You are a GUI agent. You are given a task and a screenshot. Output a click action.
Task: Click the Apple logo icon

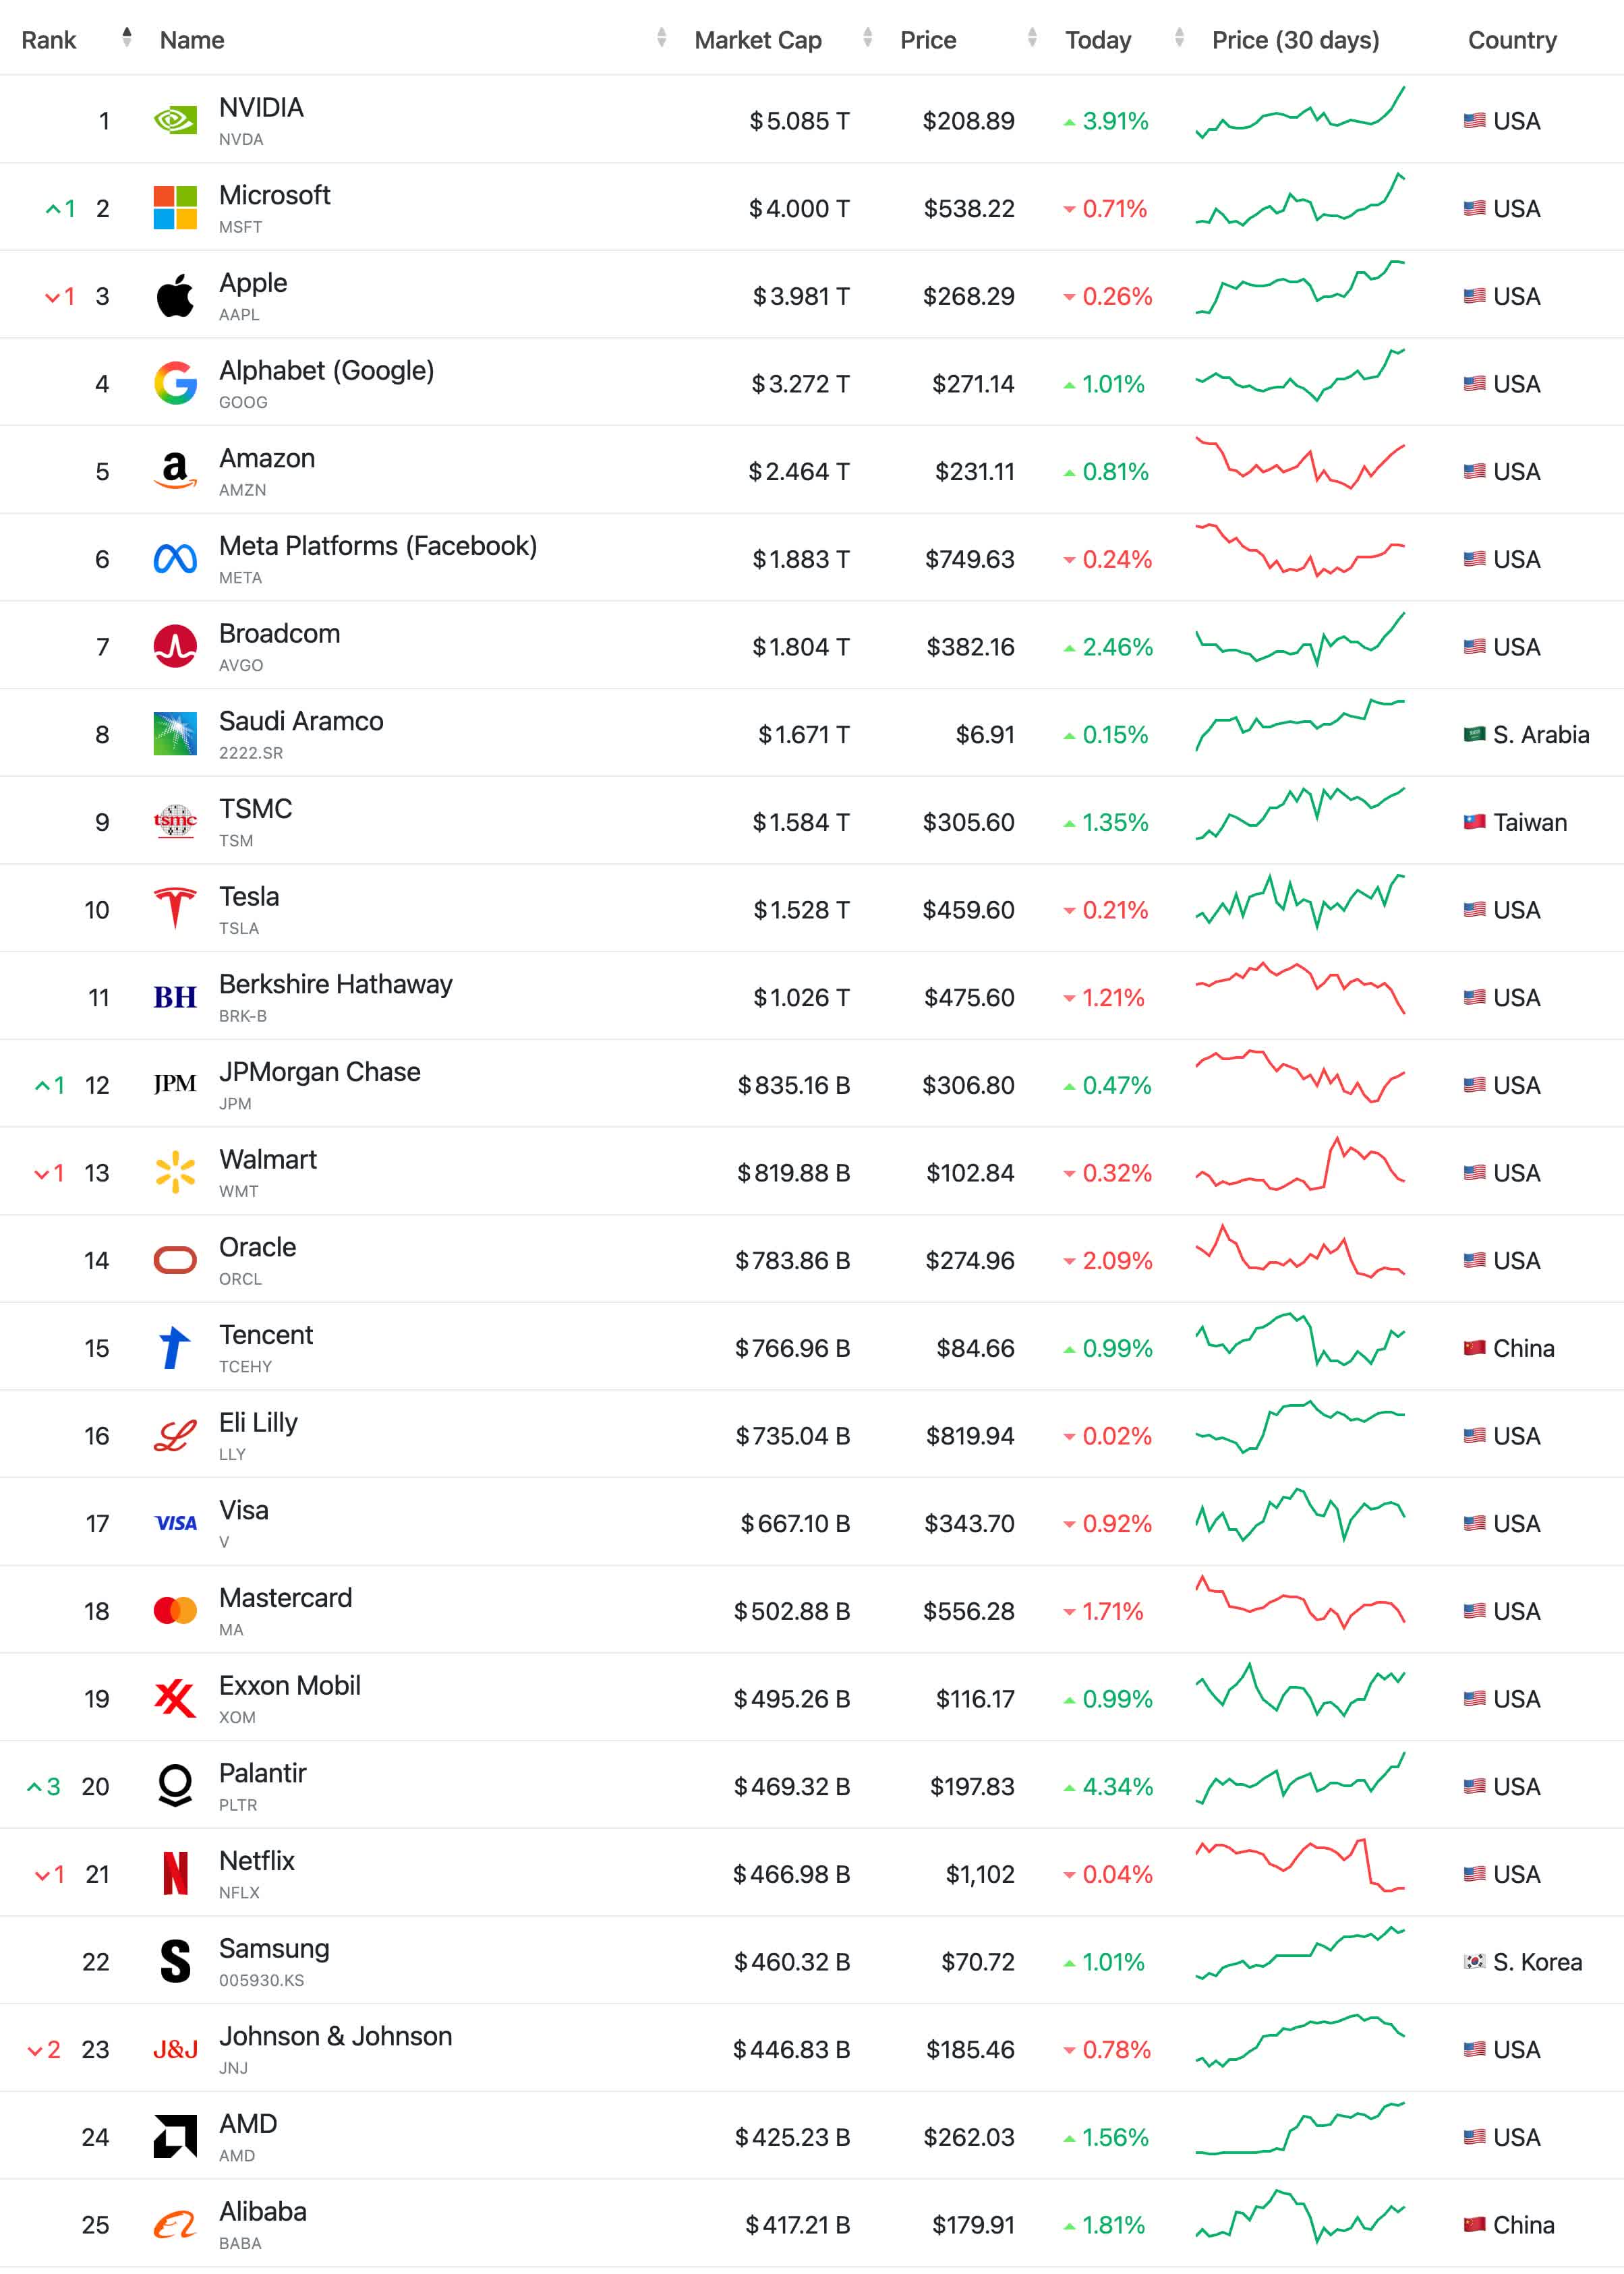click(175, 296)
